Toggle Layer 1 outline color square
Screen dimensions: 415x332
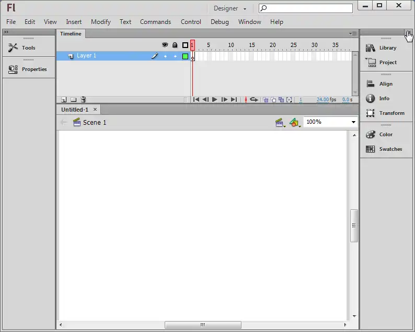(x=185, y=56)
